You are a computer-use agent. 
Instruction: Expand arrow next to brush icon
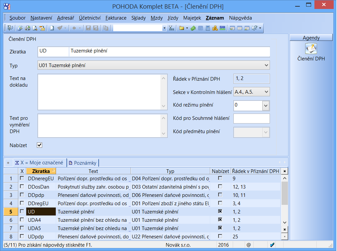[65, 28]
